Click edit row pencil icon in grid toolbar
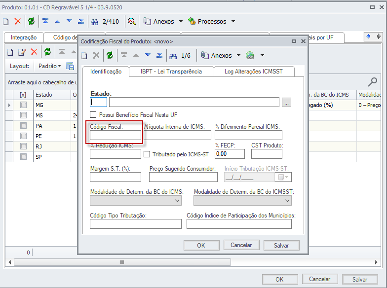The image size is (387, 288). 22,52
